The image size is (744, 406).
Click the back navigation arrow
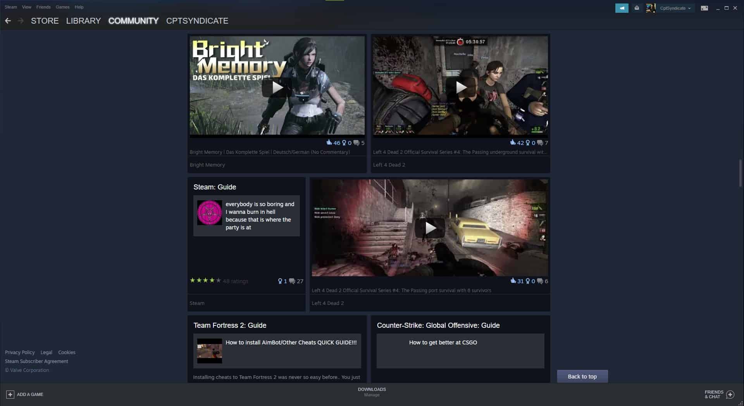point(8,21)
